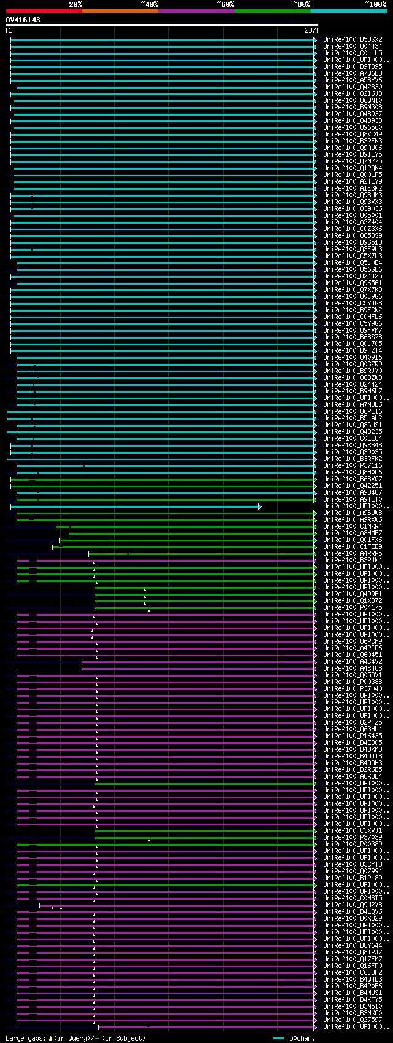
Task: Select the UniRef100_Q2I6J8 label
Action: (x=352, y=93)
